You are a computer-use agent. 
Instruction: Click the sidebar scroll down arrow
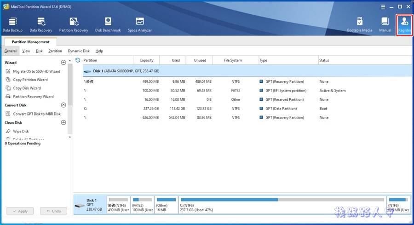tap(70, 137)
